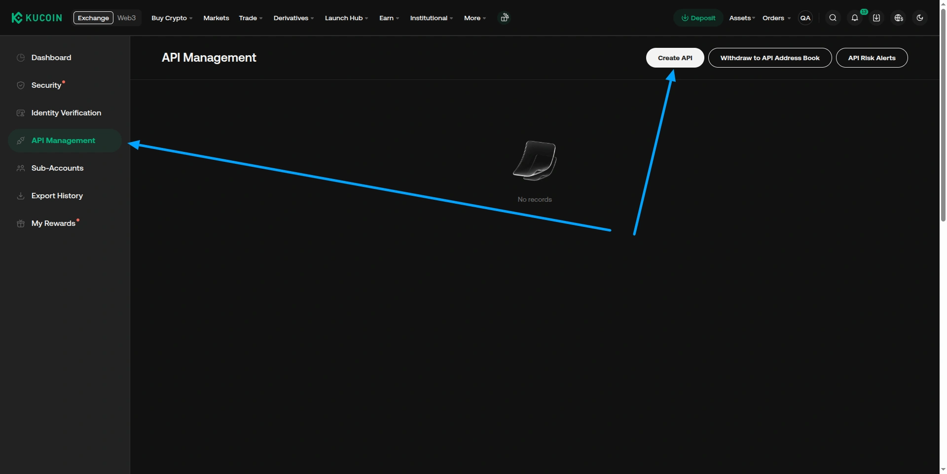Click the Dashboard sidebar icon
Viewport: 947px width, 474px height.
coord(21,58)
